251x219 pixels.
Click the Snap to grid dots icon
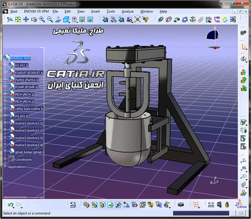pyautogui.click(x=196, y=205)
